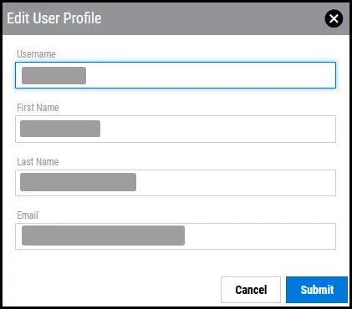Image resolution: width=352 pixels, height=309 pixels.
Task: Cancel editing the user profile
Action: tap(251, 290)
